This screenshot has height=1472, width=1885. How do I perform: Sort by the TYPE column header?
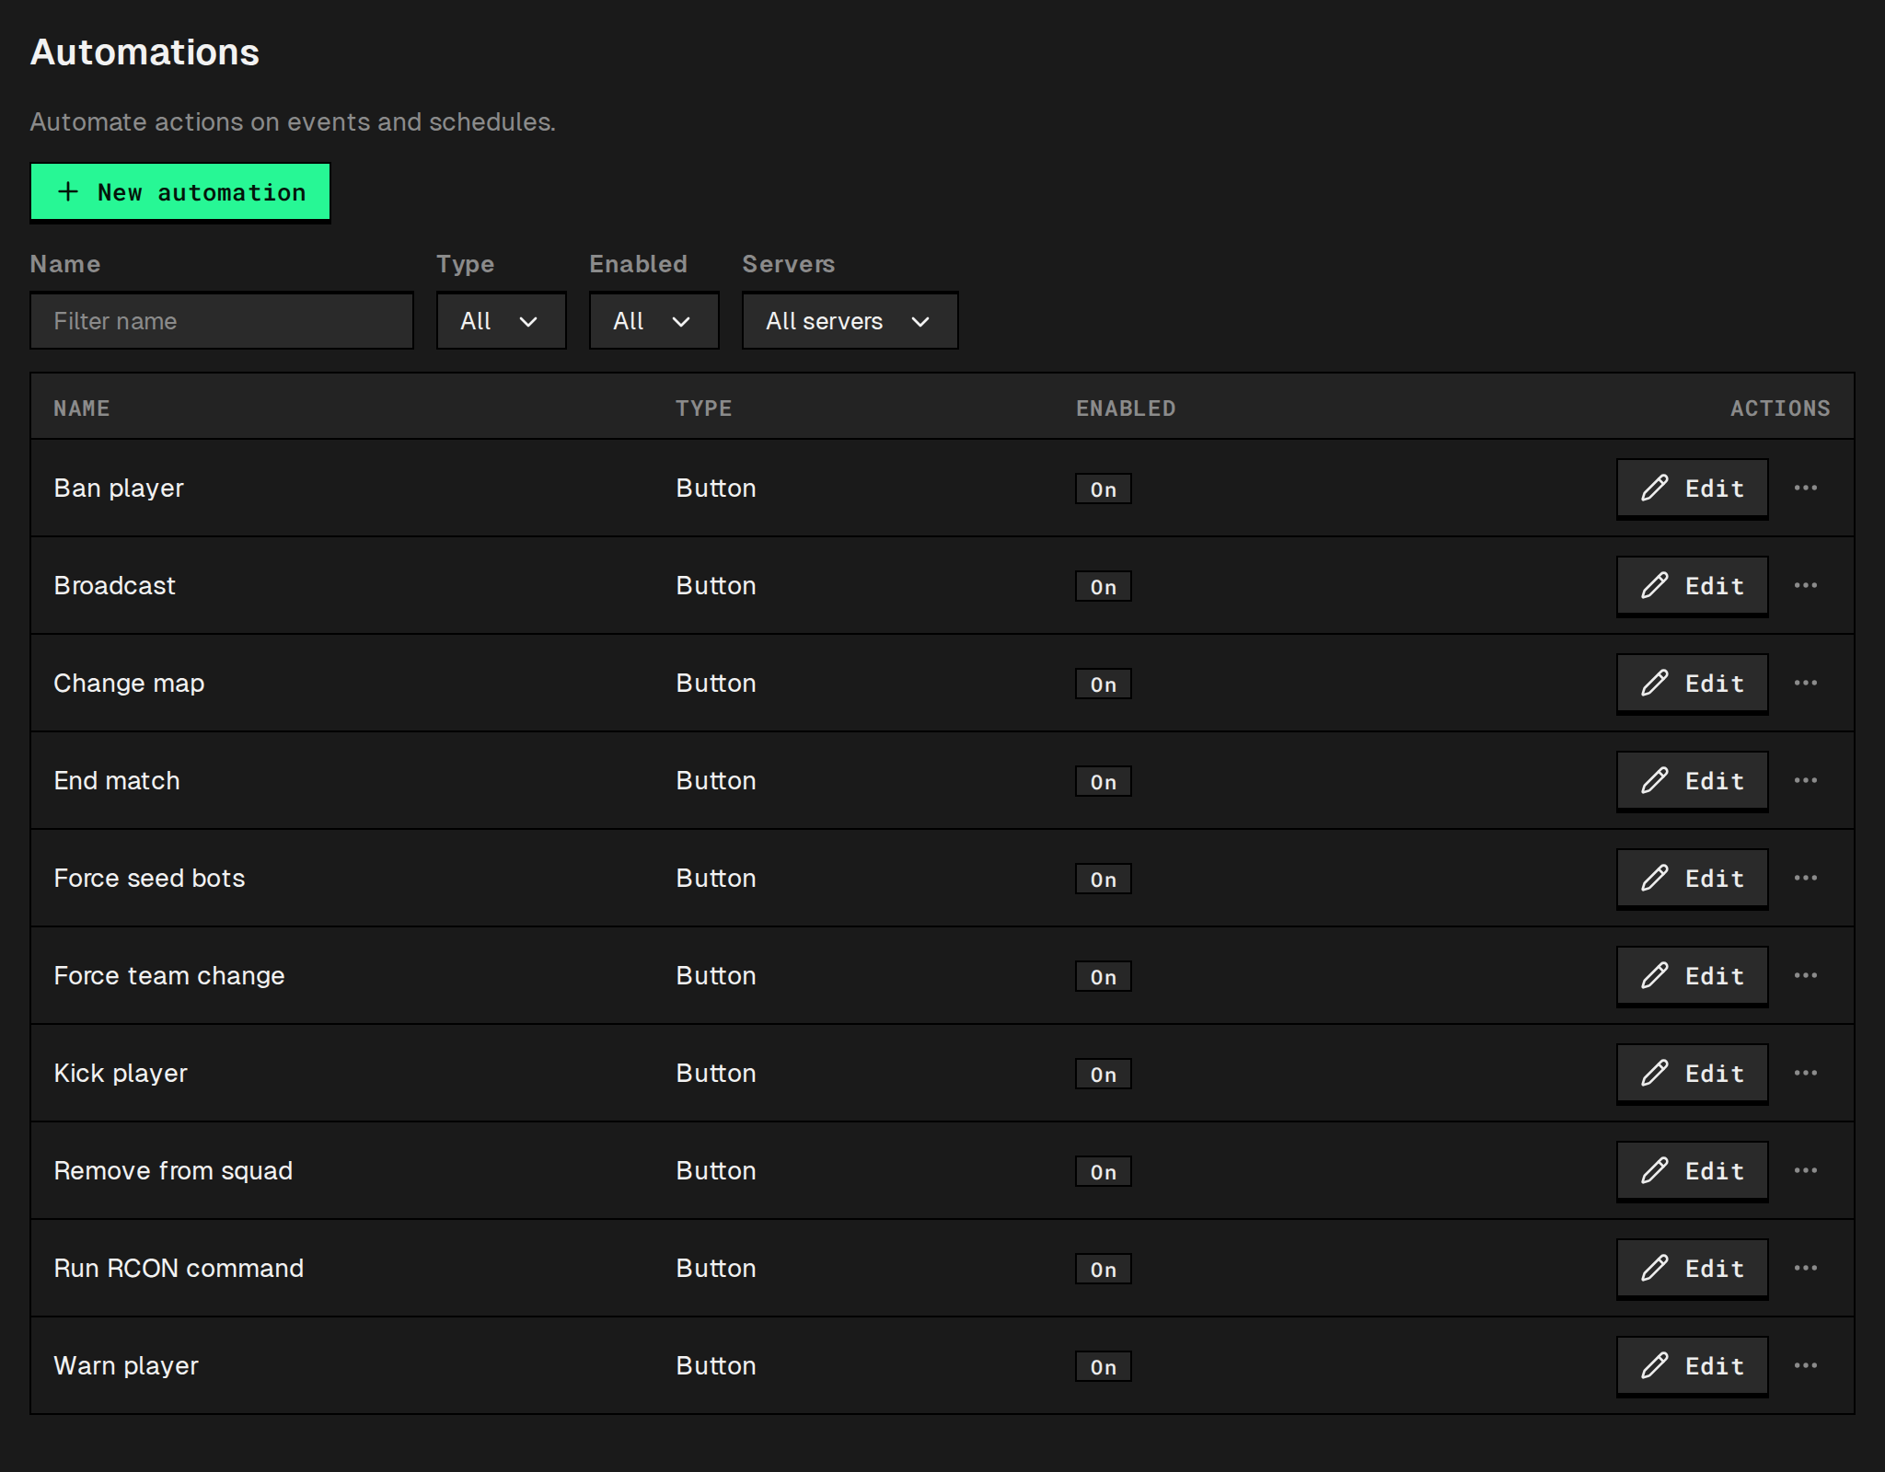[x=704, y=408]
